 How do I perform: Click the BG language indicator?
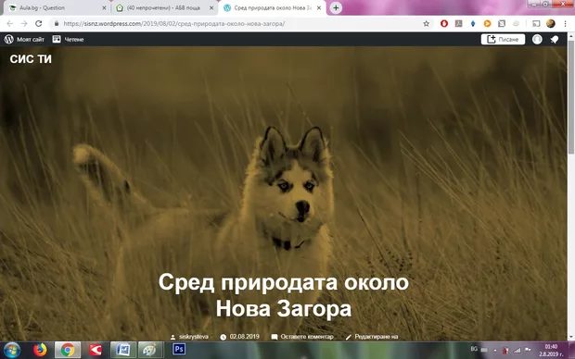[474, 349]
